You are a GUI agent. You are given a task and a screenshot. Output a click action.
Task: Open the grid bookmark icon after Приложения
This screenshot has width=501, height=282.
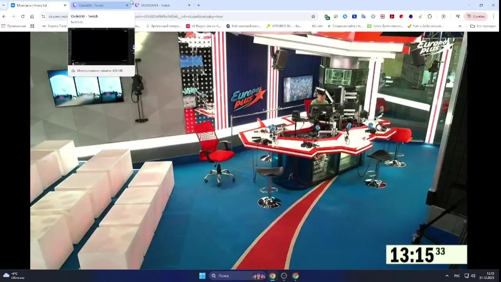point(32,26)
